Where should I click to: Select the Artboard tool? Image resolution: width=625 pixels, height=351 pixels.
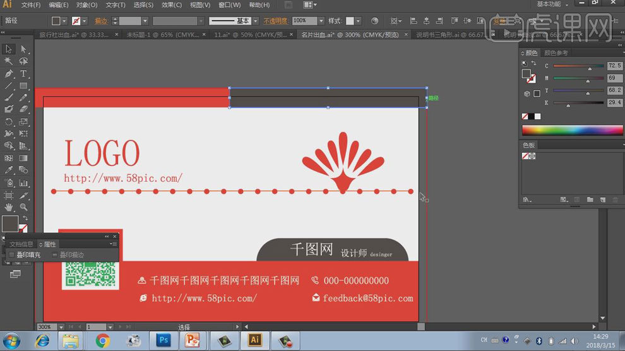[x=8, y=195]
